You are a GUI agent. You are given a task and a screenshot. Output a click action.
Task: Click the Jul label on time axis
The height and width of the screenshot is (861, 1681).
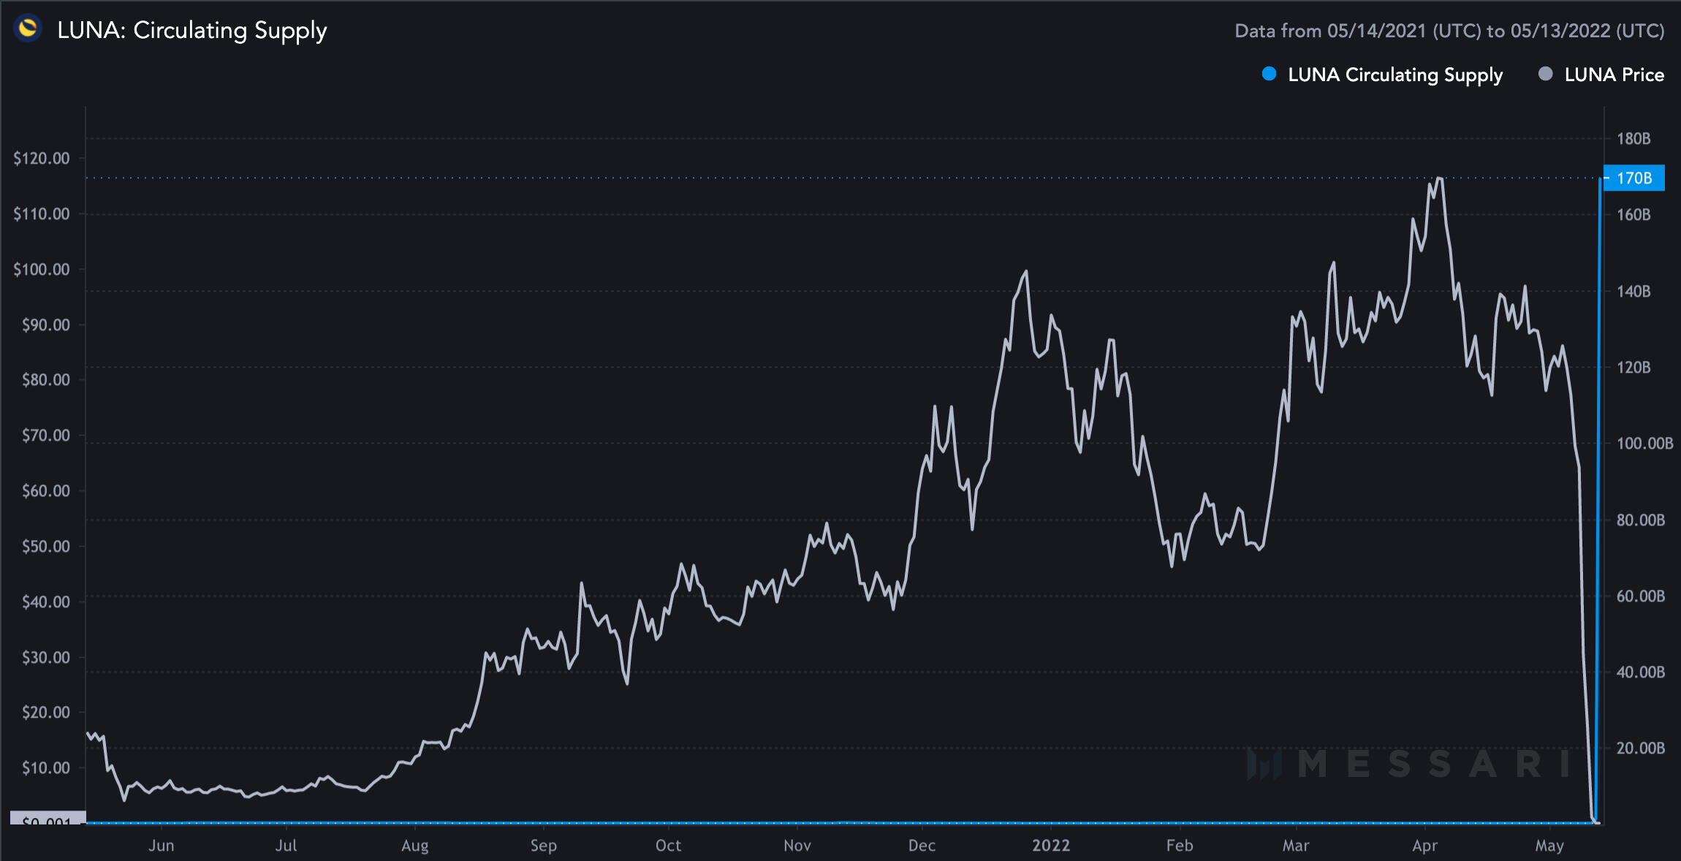point(287,846)
